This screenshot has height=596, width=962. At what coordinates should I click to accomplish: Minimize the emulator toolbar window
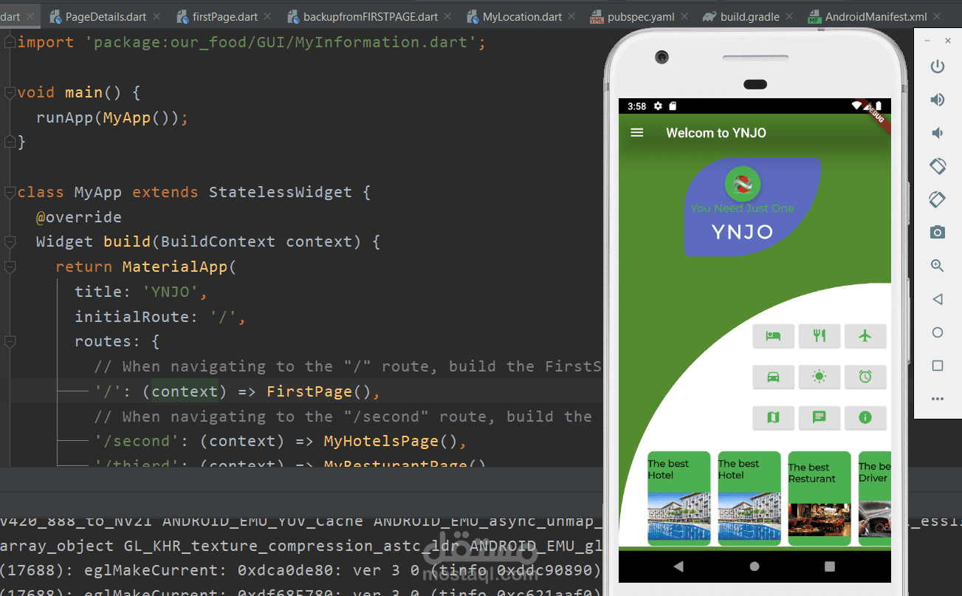pyautogui.click(x=927, y=41)
